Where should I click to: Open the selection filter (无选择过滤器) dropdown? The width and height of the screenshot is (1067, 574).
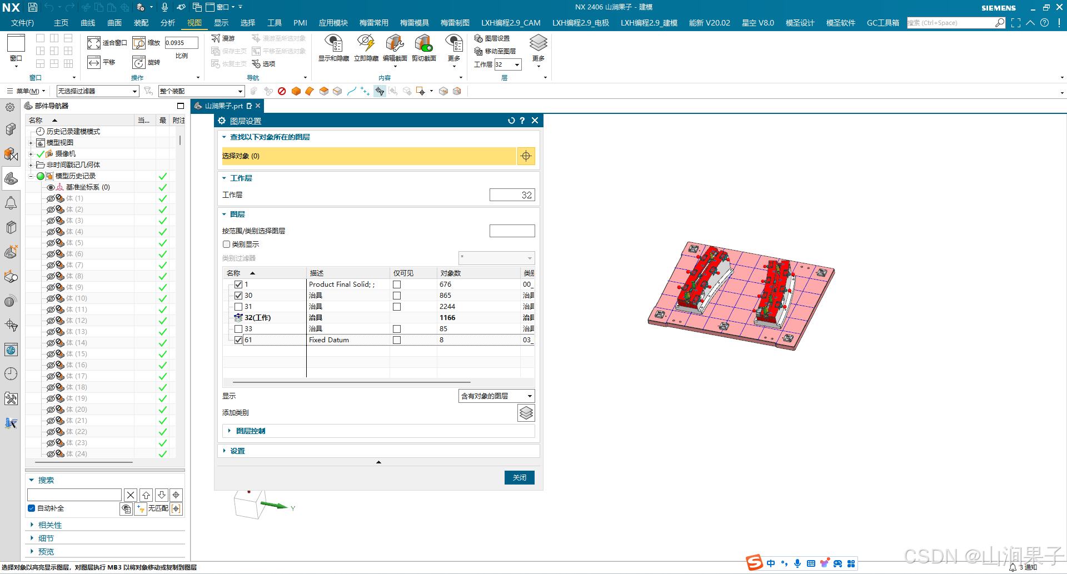coord(97,91)
